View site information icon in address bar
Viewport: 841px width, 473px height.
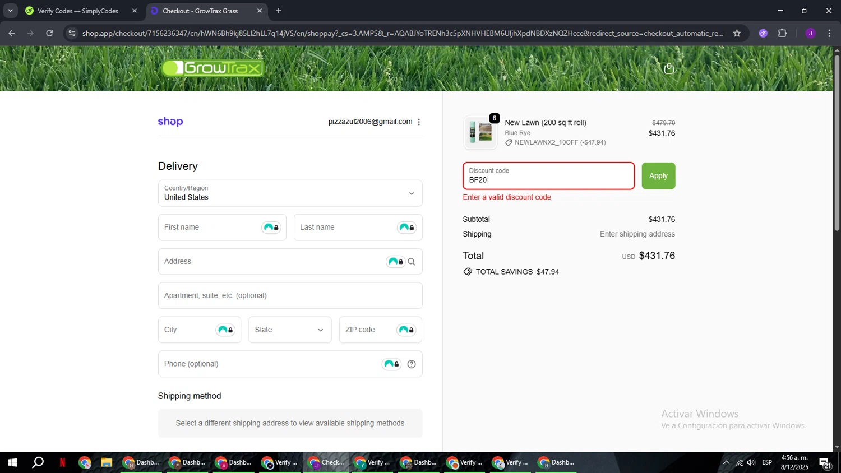click(x=71, y=33)
